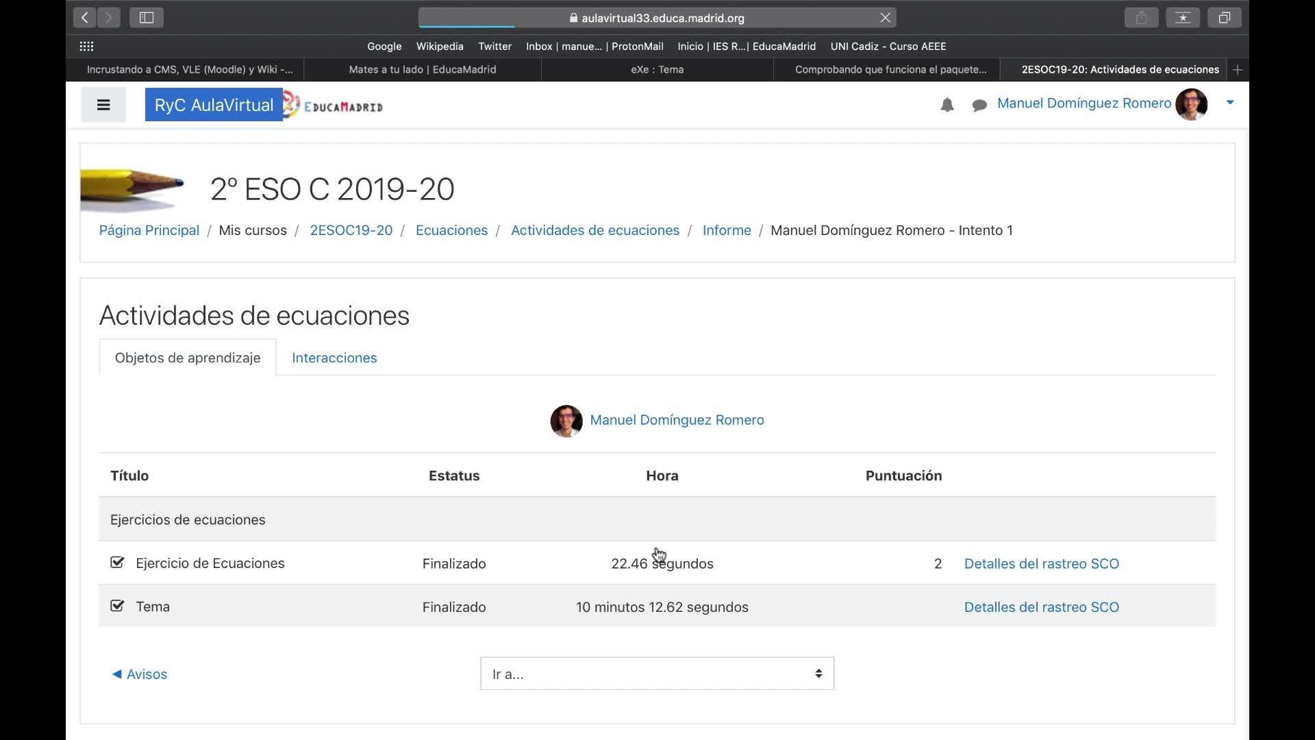Open new Safari tab with plus
The image size is (1315, 740).
coord(1237,69)
